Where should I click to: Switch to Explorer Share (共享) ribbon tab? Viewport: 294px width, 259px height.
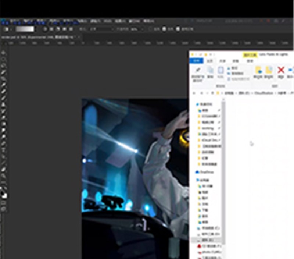pos(222,61)
